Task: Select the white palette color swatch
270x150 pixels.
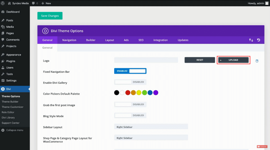Action: point(122,93)
